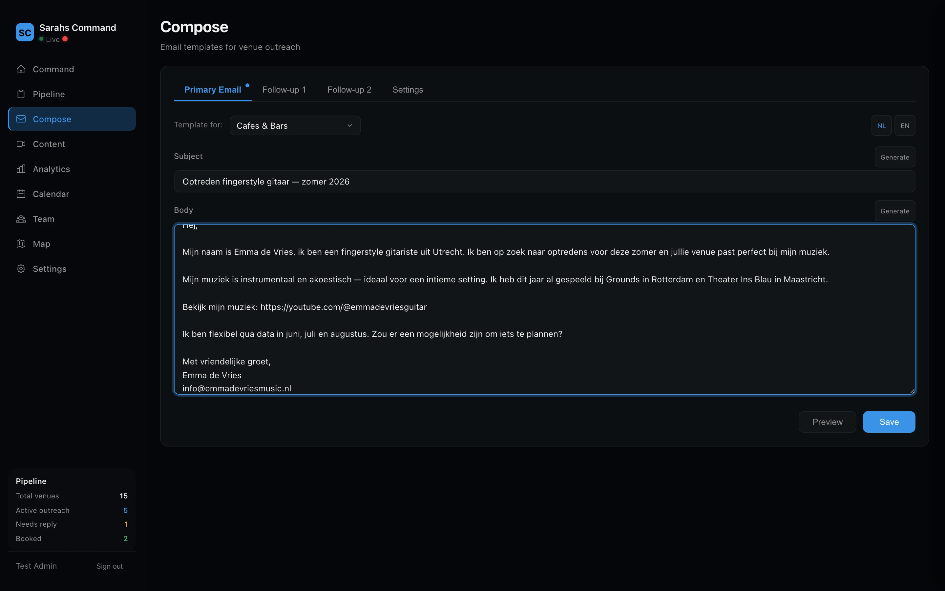Click Generate next to Subject
The image size is (945, 591).
pyautogui.click(x=894, y=157)
